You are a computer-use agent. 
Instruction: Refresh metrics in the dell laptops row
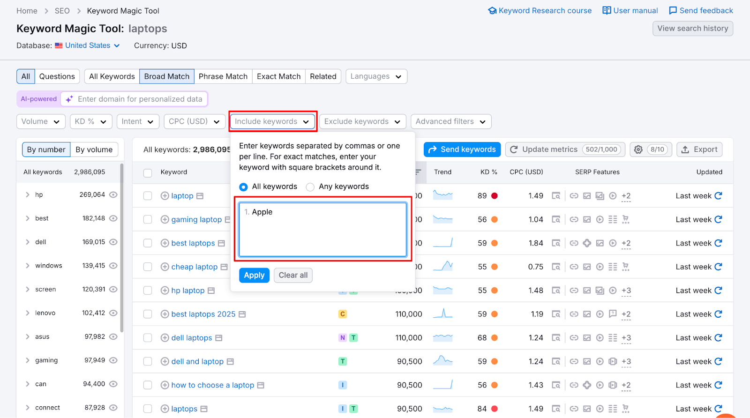[718, 337]
